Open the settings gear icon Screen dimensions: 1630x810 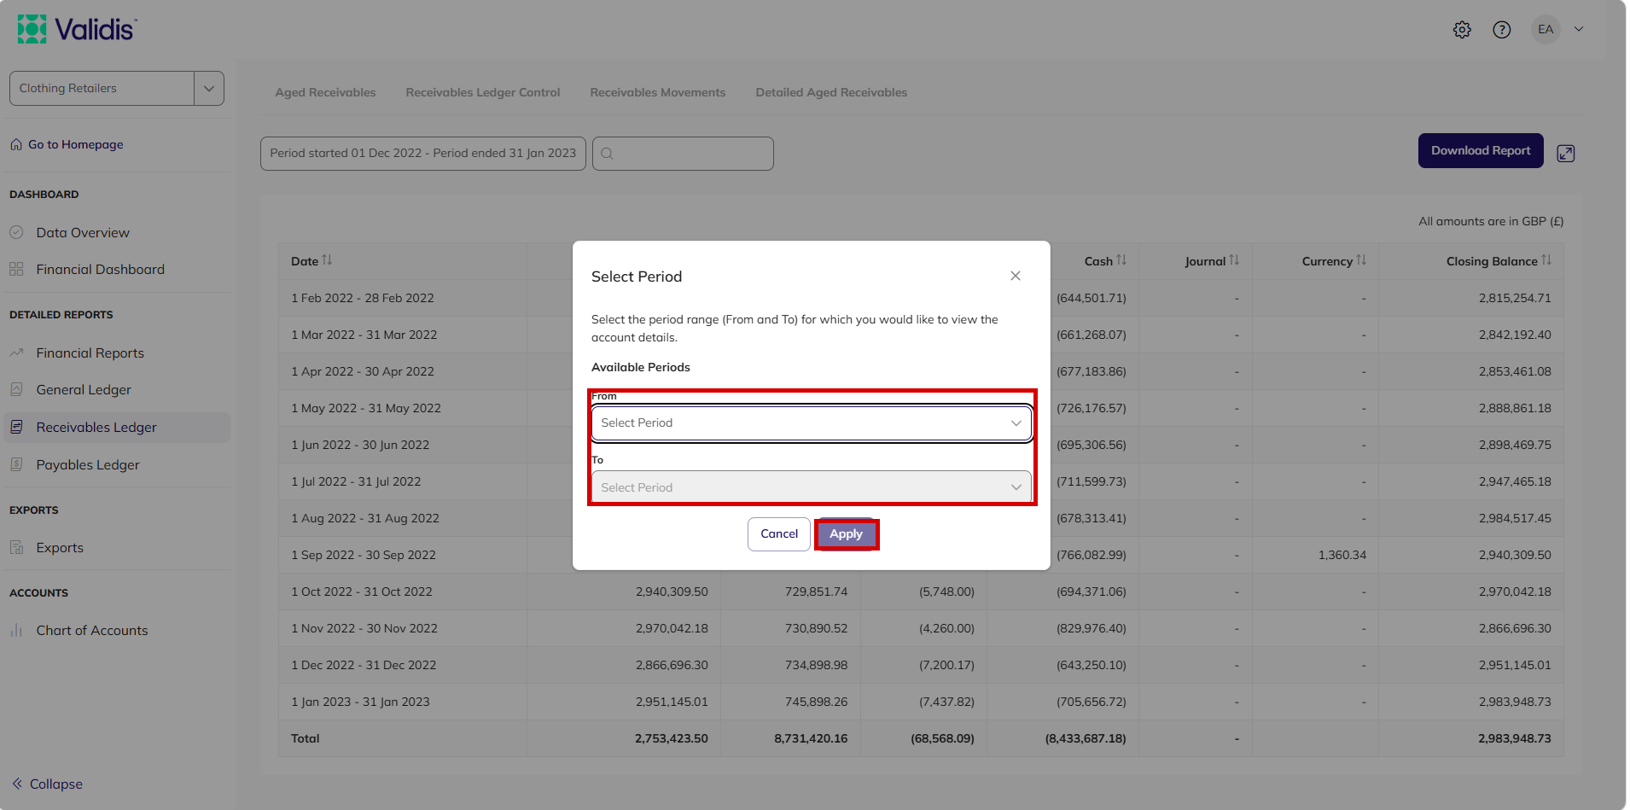1462,30
